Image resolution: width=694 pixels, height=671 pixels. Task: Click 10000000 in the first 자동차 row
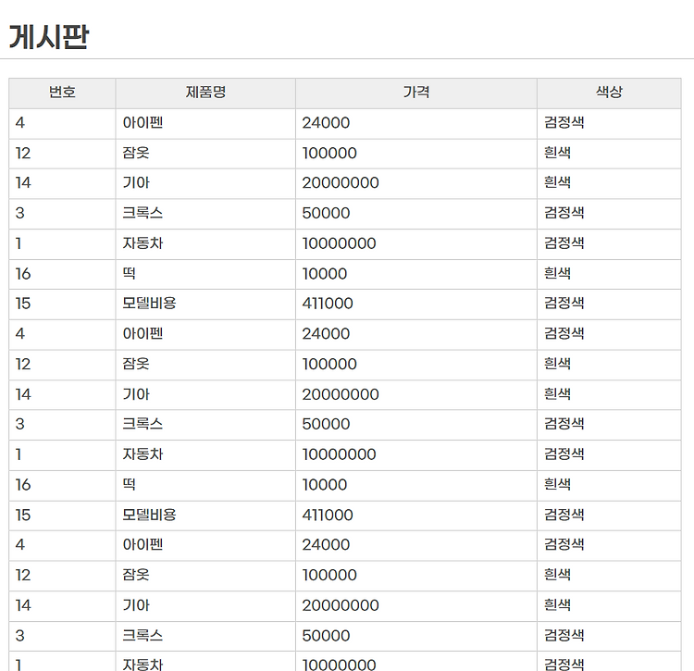339,243
